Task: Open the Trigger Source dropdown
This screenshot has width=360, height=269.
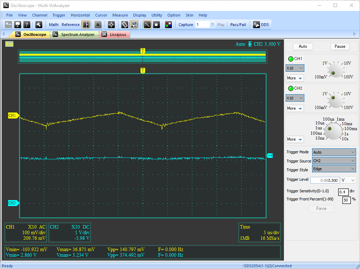Action: click(x=334, y=161)
